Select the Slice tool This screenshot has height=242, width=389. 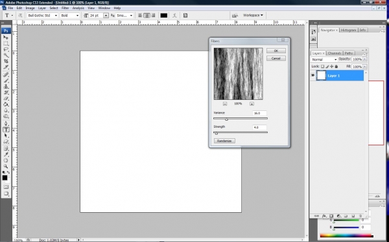6,67
